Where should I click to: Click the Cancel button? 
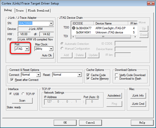click(90, 123)
